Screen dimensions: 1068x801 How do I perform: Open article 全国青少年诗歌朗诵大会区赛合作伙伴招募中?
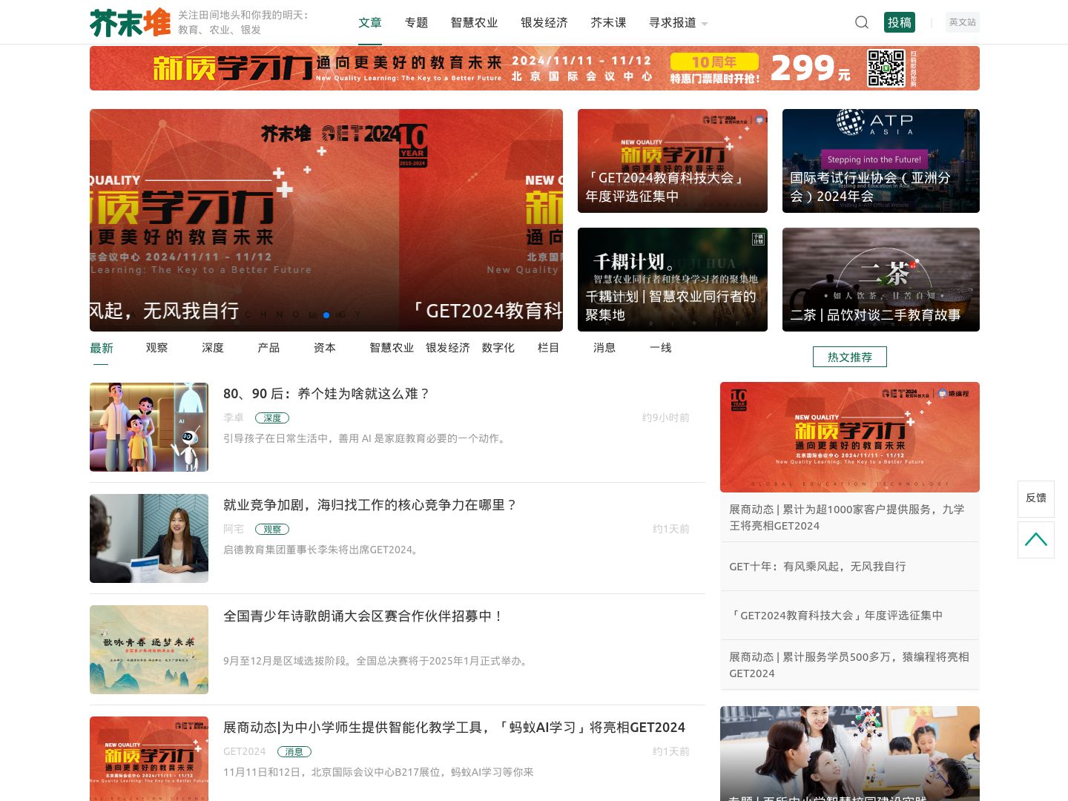click(363, 616)
